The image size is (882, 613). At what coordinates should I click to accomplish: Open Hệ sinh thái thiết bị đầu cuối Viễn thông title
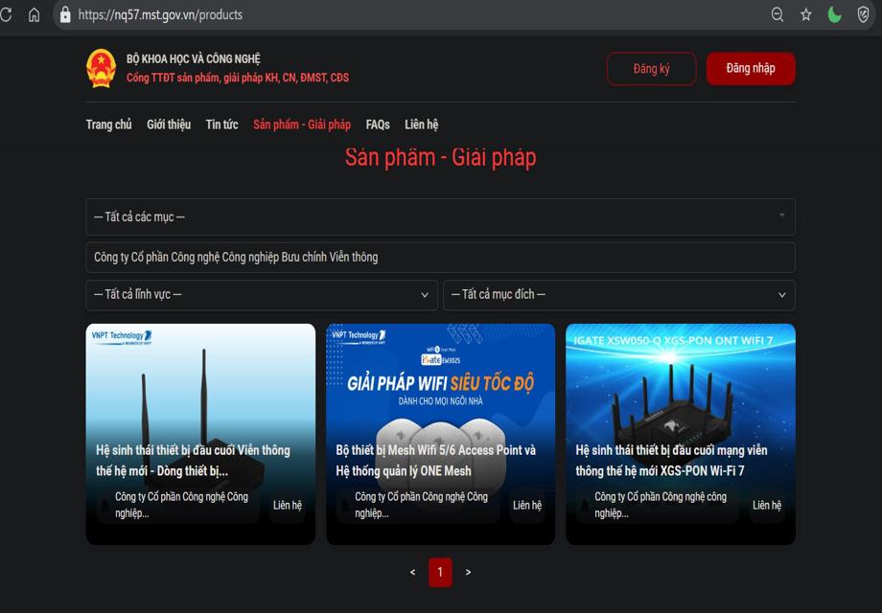(x=193, y=461)
